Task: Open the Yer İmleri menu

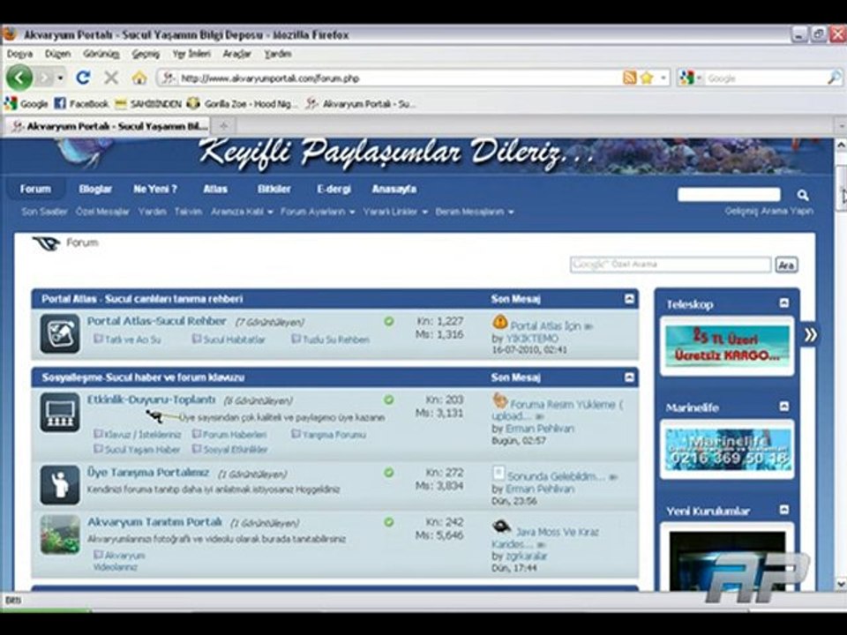Action: tap(191, 54)
